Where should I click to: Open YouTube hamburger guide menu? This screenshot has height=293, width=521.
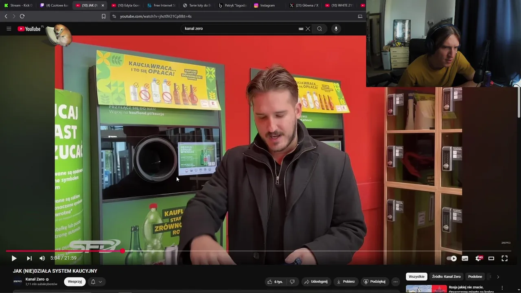click(9, 28)
